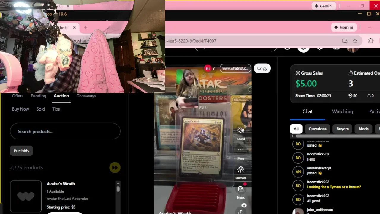Select the Offers tab
380x214 pixels.
(18, 96)
